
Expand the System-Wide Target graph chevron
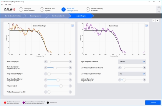(x=73, y=26)
